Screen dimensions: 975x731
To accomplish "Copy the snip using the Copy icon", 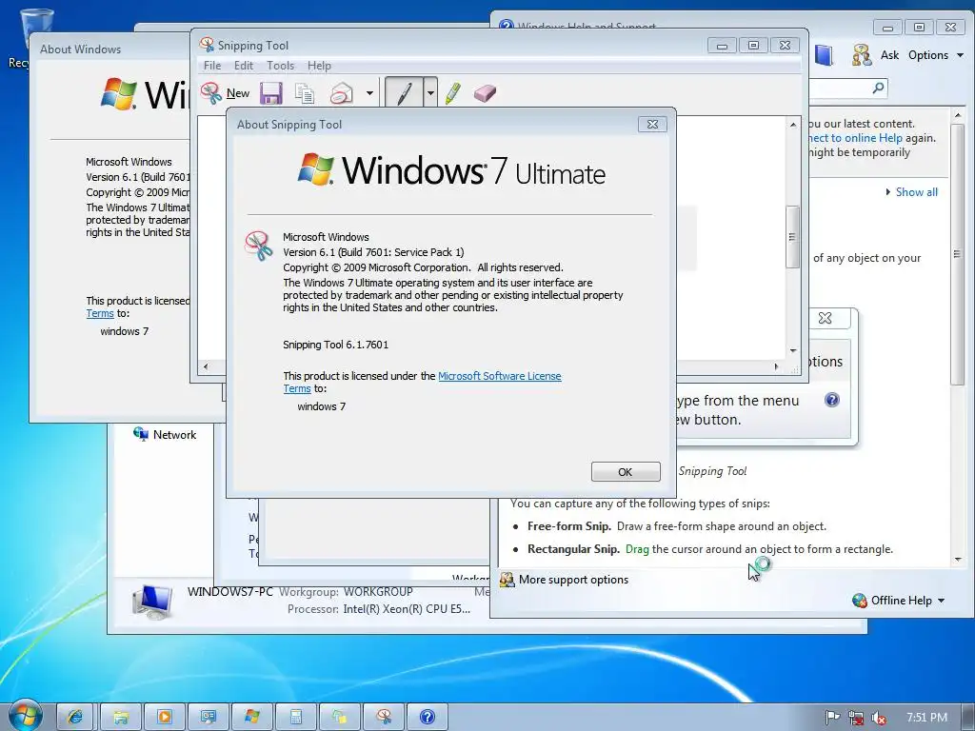I will [305, 93].
